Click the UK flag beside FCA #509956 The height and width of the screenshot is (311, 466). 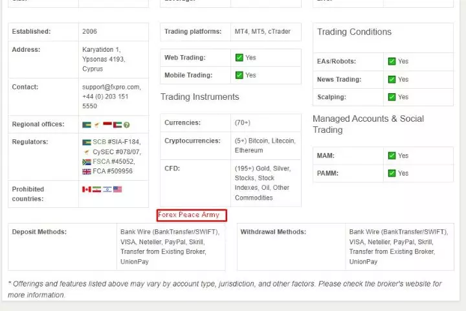pyautogui.click(x=87, y=172)
